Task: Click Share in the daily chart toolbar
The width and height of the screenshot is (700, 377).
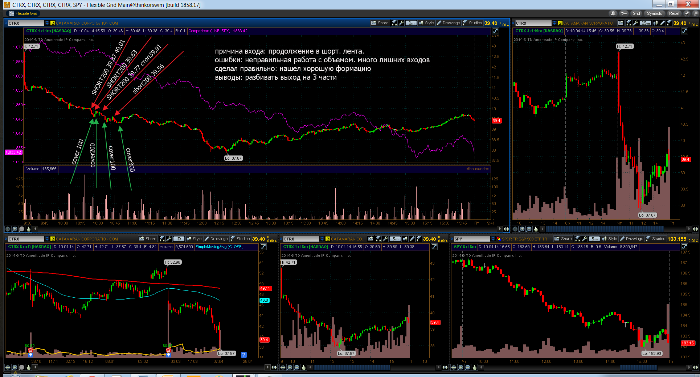Action: [147, 239]
